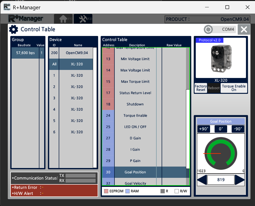255x206 pixels.
Task: Click the EEPROM legend color swatch
Action: (x=106, y=191)
